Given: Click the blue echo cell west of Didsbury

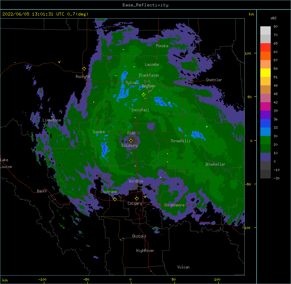Looking at the screenshot, I should [x=104, y=149].
